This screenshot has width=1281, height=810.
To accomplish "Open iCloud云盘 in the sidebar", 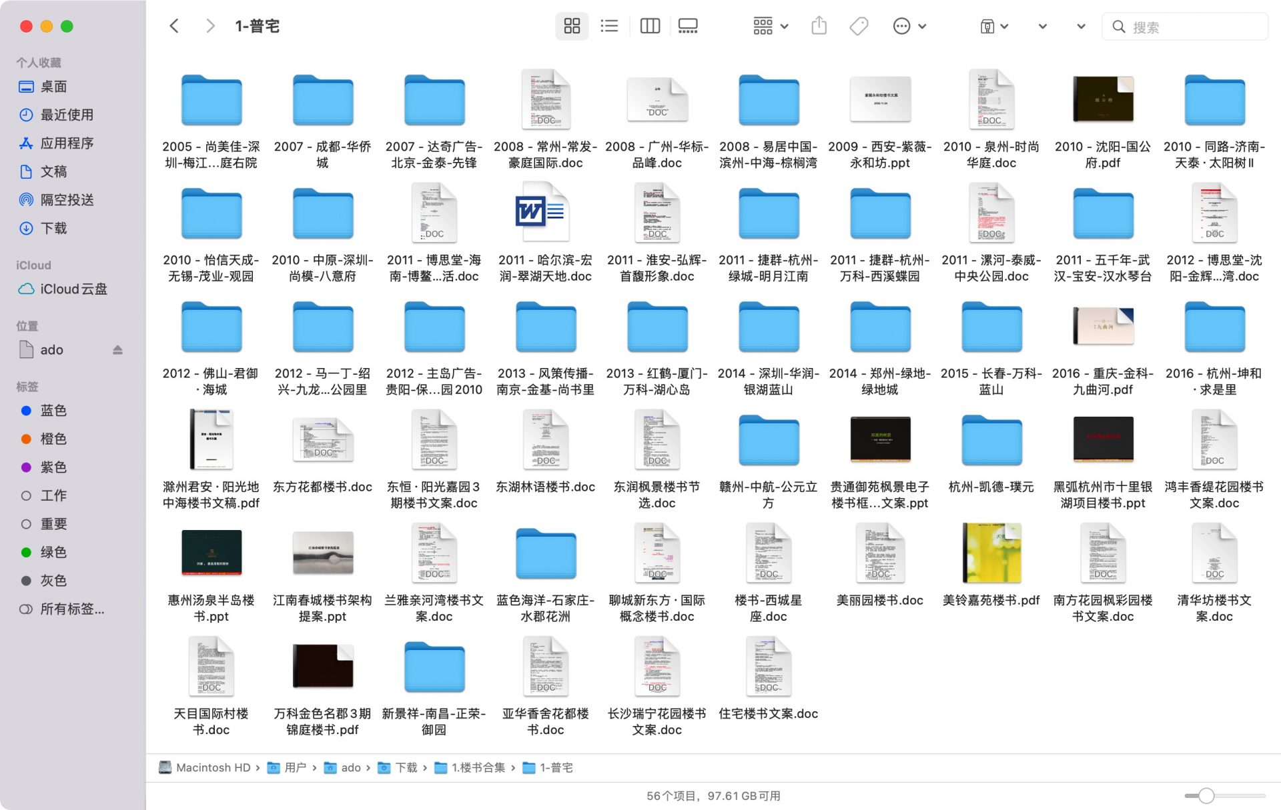I will coord(73,289).
